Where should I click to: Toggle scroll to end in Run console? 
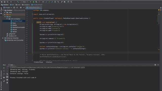click(x=7, y=77)
